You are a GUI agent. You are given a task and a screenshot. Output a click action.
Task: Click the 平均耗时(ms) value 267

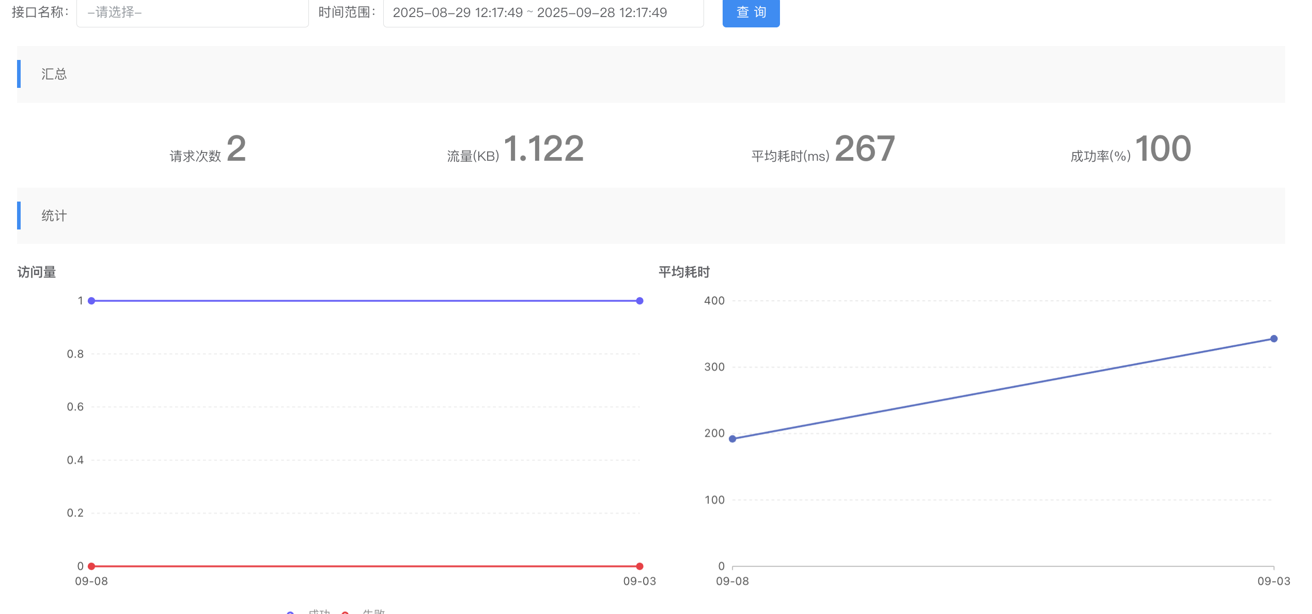click(x=865, y=149)
